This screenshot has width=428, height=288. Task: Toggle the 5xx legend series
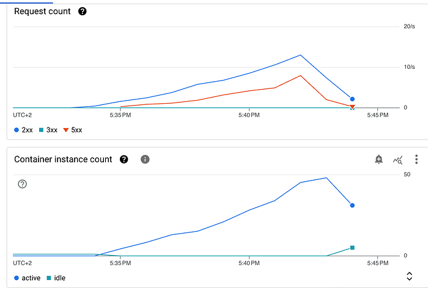tap(73, 130)
